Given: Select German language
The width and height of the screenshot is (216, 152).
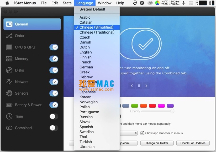Looking at the screenshot, I should coord(97,67).
